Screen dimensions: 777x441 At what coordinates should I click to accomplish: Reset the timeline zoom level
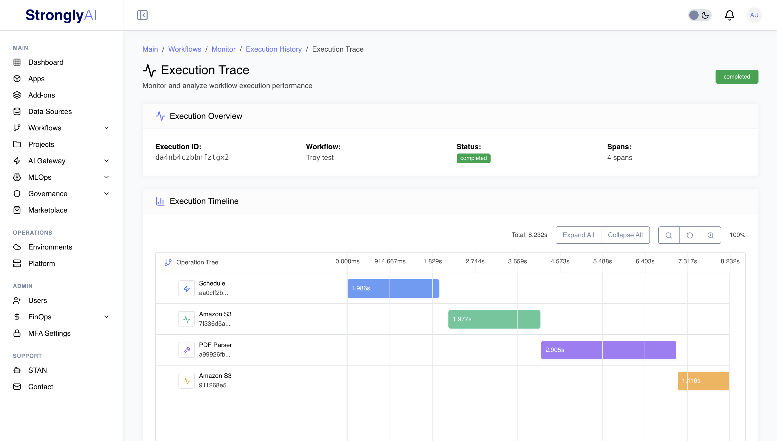pos(690,235)
